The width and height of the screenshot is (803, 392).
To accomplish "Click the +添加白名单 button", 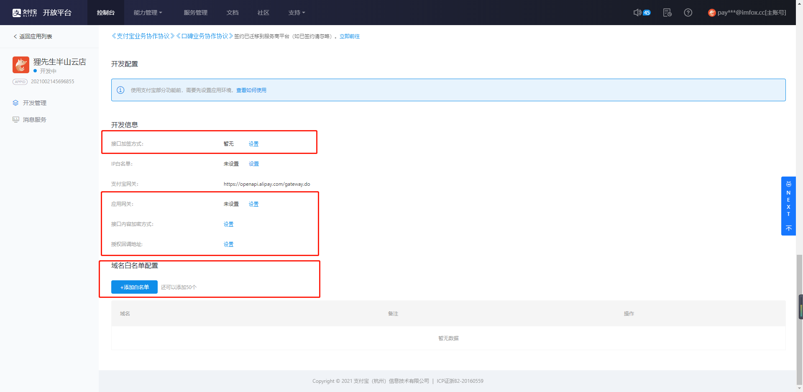I will [134, 287].
